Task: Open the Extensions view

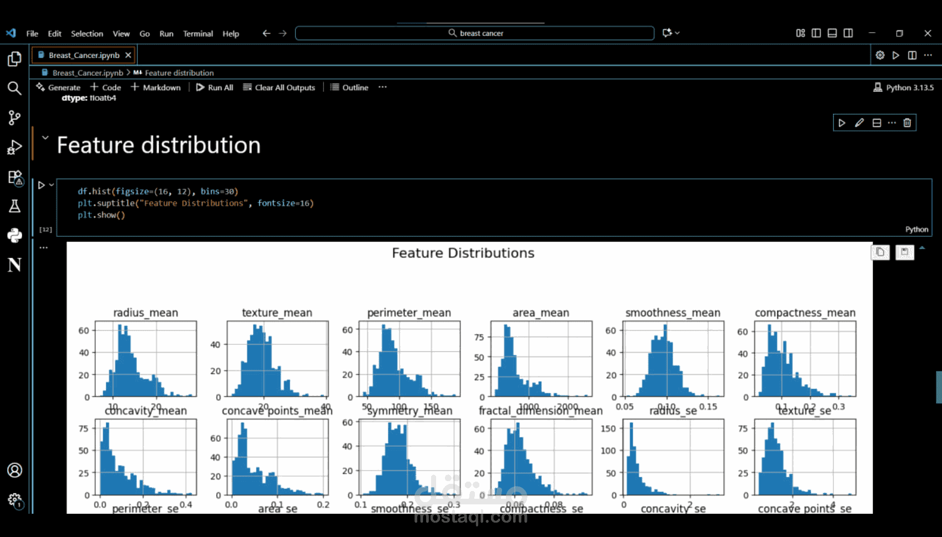Action: click(14, 177)
